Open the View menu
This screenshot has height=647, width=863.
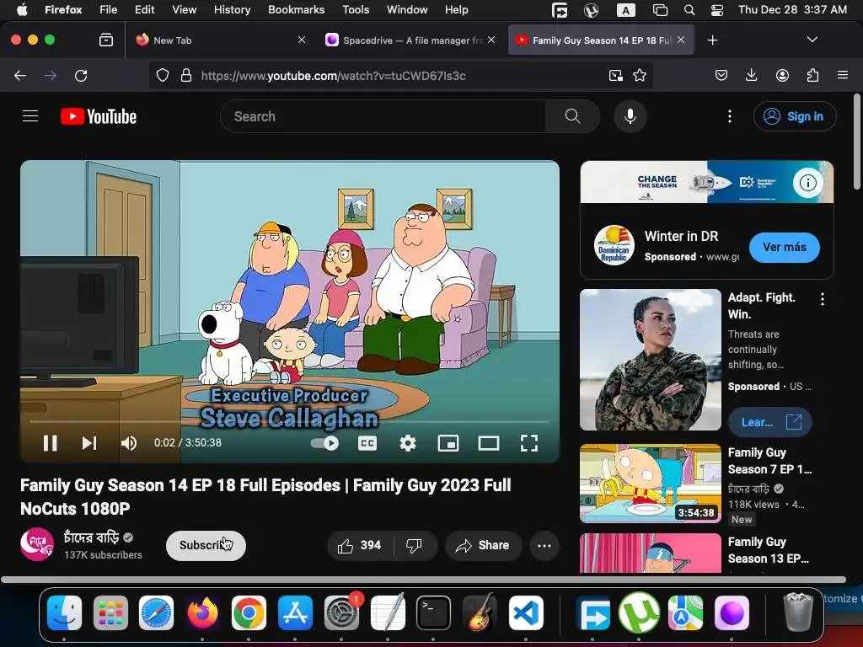(184, 9)
